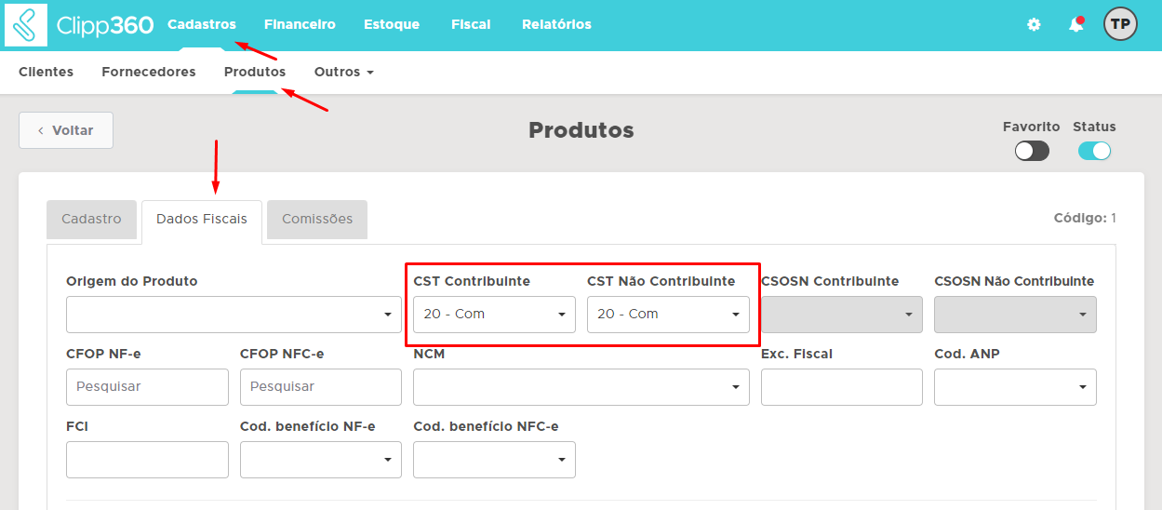Switch to the Cadastro tab
This screenshot has width=1162, height=510.
pos(91,220)
